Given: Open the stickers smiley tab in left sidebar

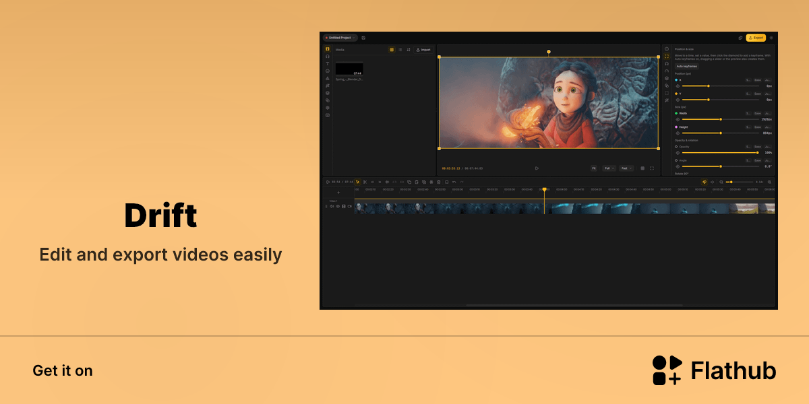Looking at the screenshot, I should click(328, 71).
